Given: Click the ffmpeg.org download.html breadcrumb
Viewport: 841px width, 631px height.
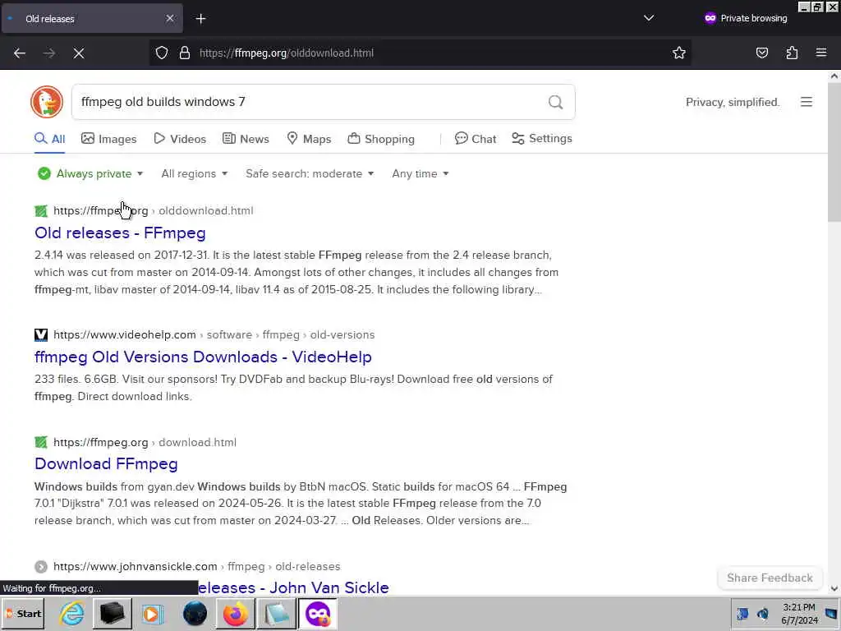Looking at the screenshot, I should [145, 442].
